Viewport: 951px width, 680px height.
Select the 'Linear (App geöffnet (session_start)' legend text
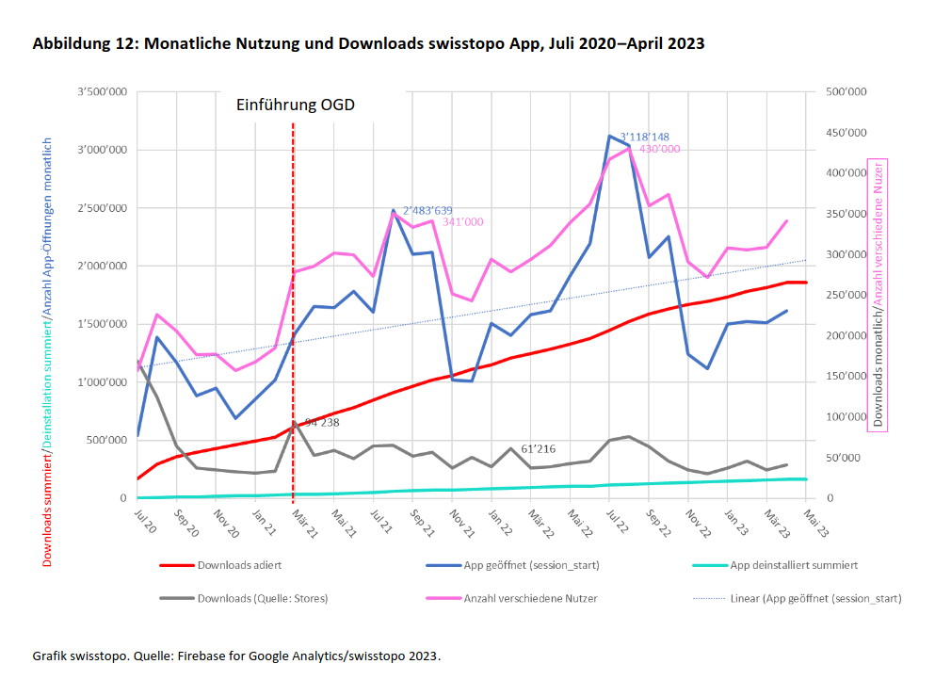click(x=815, y=599)
